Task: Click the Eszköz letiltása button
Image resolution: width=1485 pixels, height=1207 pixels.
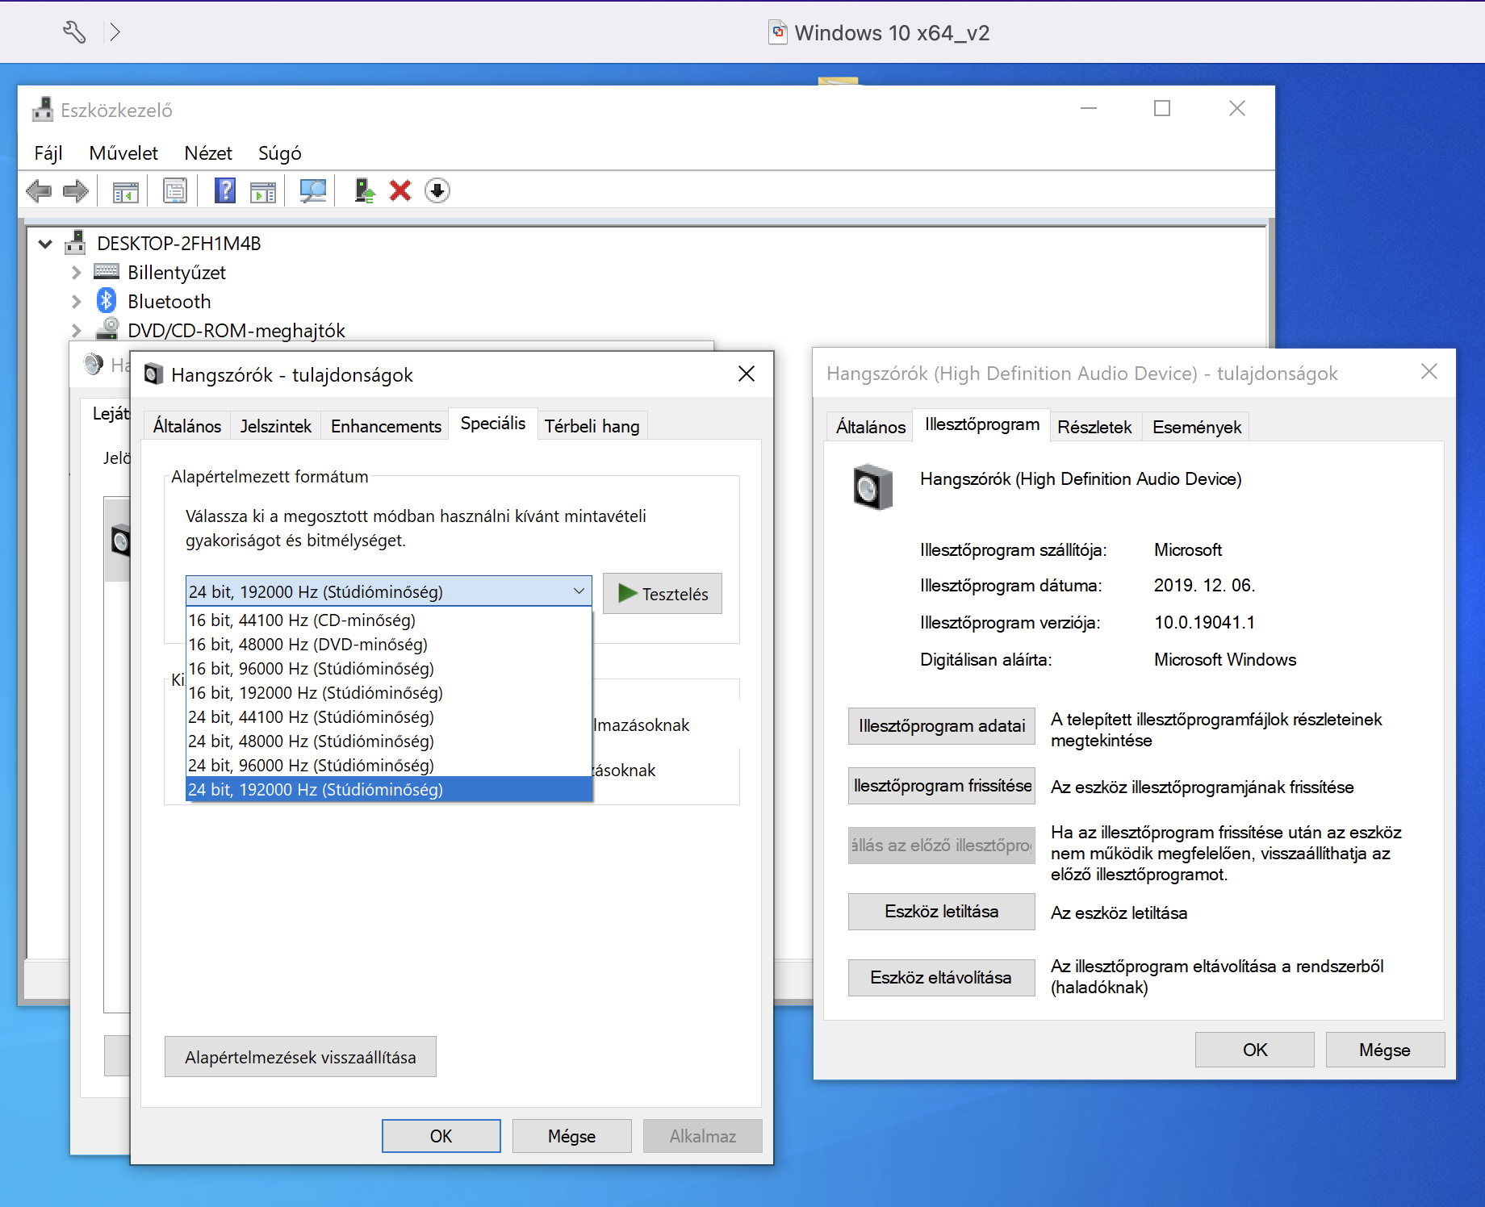Action: click(942, 912)
